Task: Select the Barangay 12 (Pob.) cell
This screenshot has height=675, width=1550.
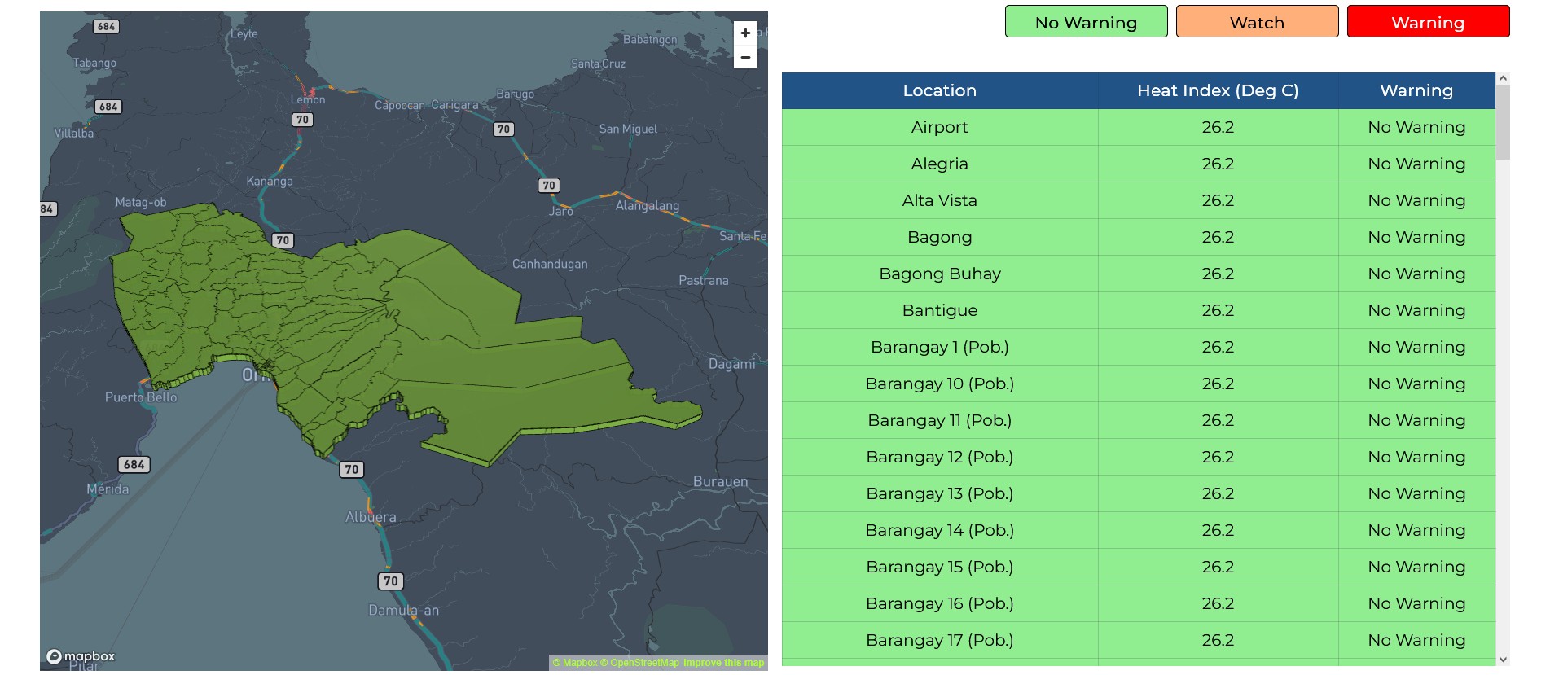Action: [939, 457]
